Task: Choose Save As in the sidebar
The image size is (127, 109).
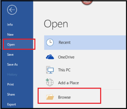Action: click(12, 64)
